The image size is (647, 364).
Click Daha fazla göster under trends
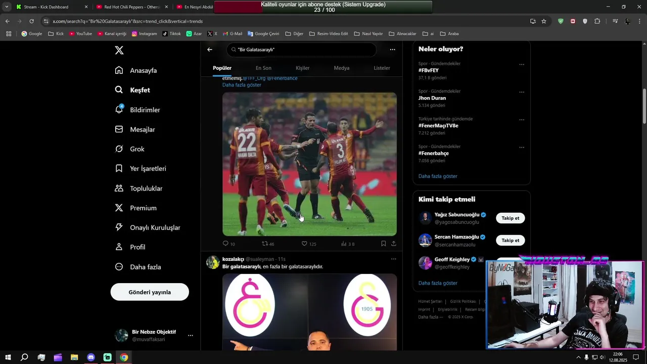[x=438, y=176]
